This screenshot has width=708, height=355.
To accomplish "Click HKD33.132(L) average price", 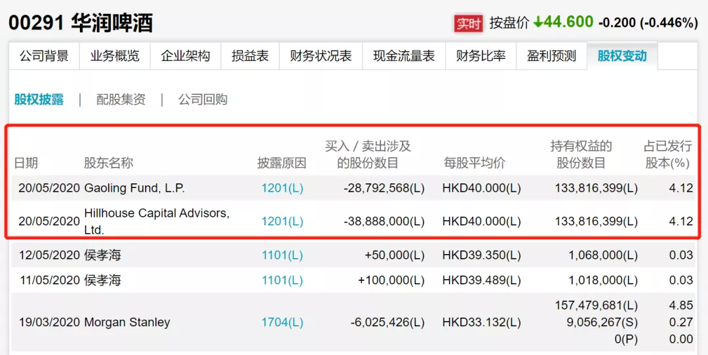I will [x=482, y=322].
